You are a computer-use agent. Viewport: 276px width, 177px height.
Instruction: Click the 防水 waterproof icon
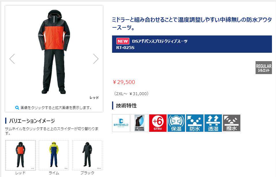195,123
